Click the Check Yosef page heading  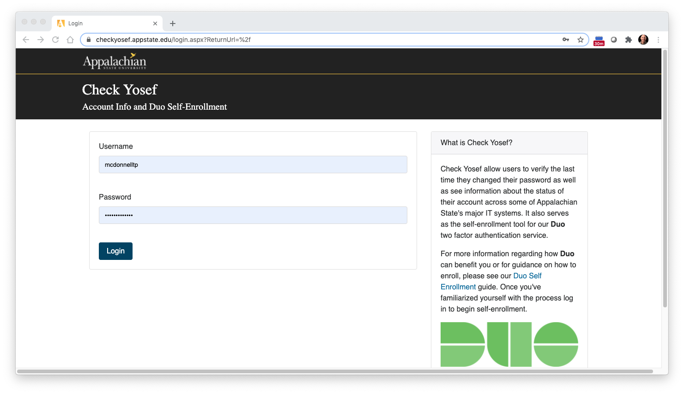pyautogui.click(x=120, y=89)
